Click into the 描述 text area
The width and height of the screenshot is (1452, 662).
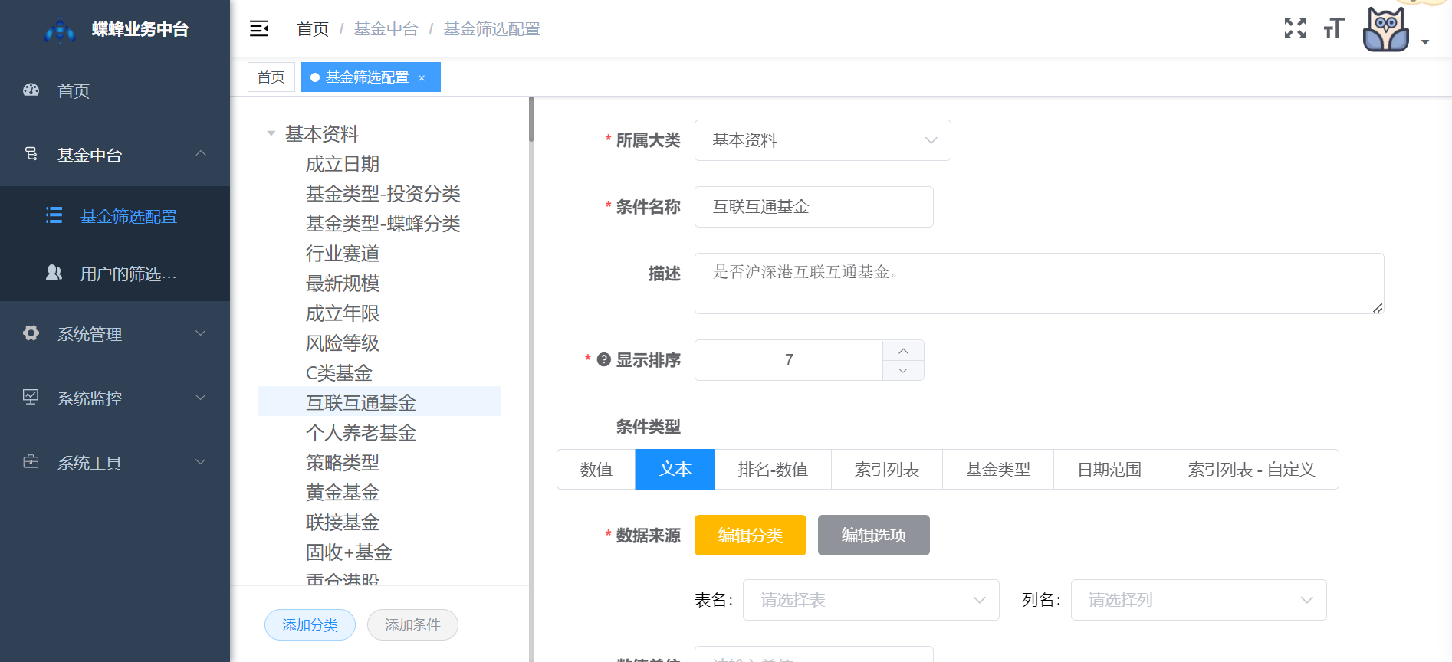coord(1040,283)
